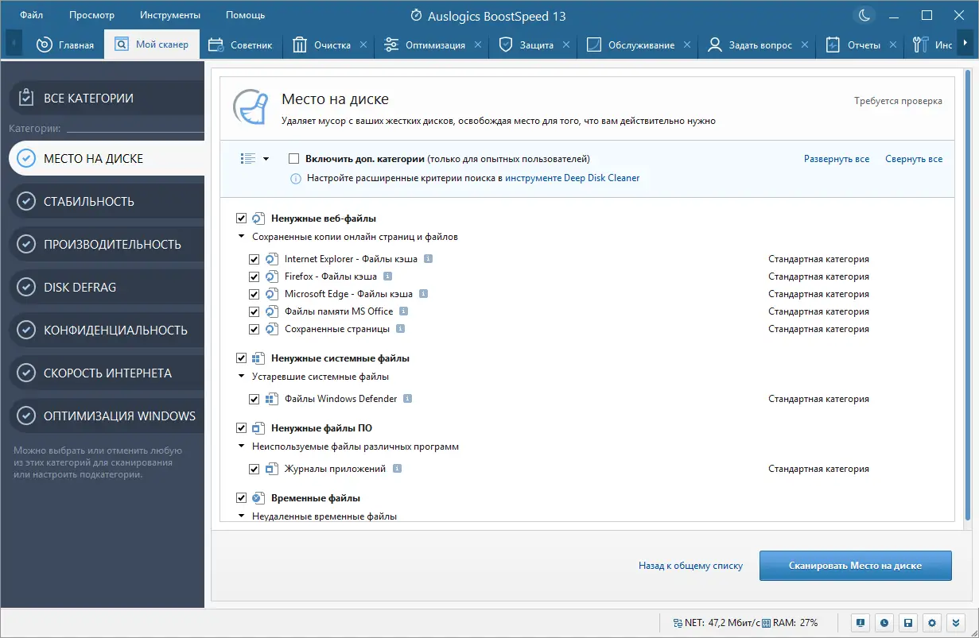Click the system info monitor icon
The image size is (979, 638).
[861, 622]
